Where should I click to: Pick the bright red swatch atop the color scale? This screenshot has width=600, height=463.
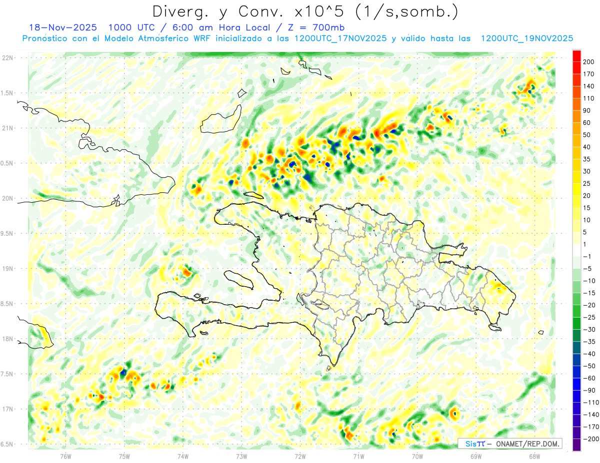tap(576, 56)
